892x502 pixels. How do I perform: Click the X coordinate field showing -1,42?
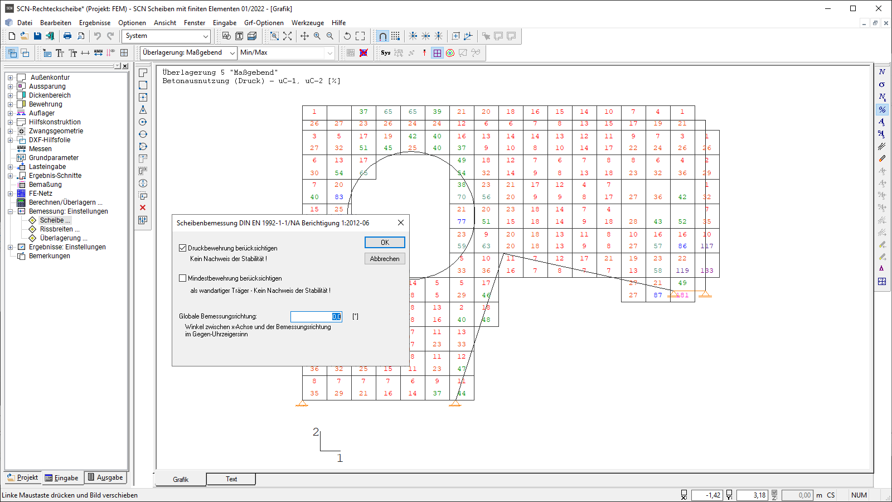tap(707, 495)
